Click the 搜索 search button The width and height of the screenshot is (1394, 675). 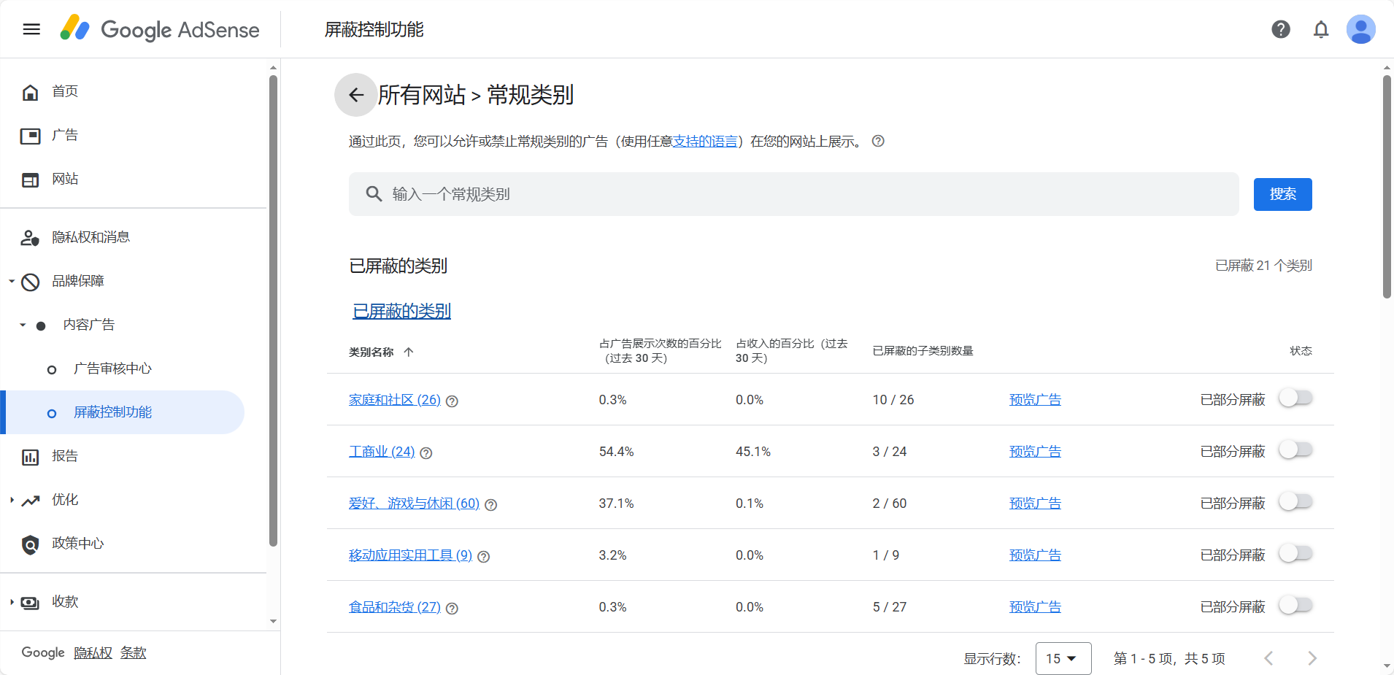pos(1282,193)
